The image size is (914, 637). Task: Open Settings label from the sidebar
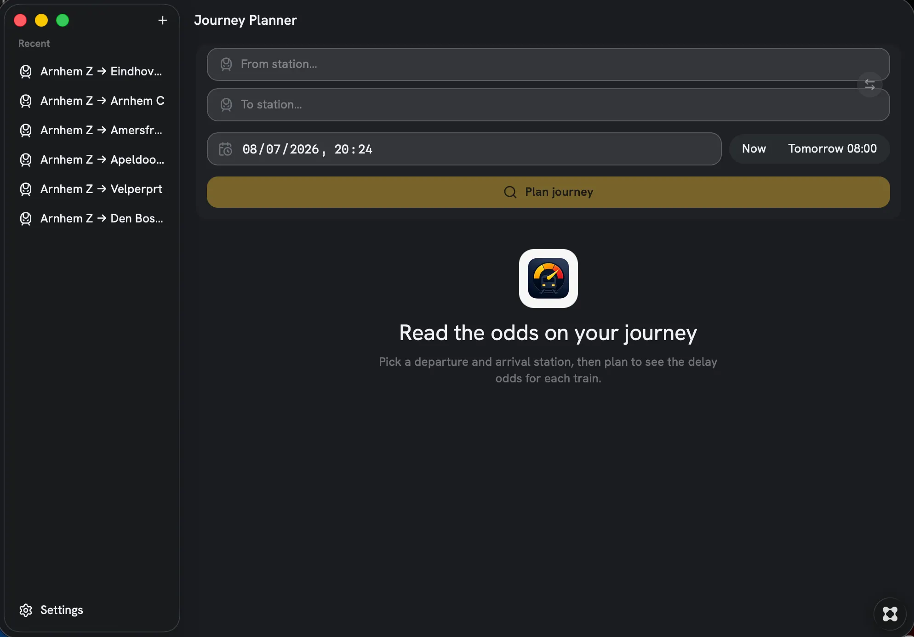pyautogui.click(x=62, y=610)
